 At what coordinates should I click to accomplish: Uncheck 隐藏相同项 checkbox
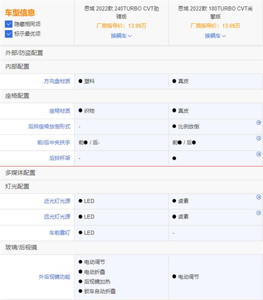(9, 24)
